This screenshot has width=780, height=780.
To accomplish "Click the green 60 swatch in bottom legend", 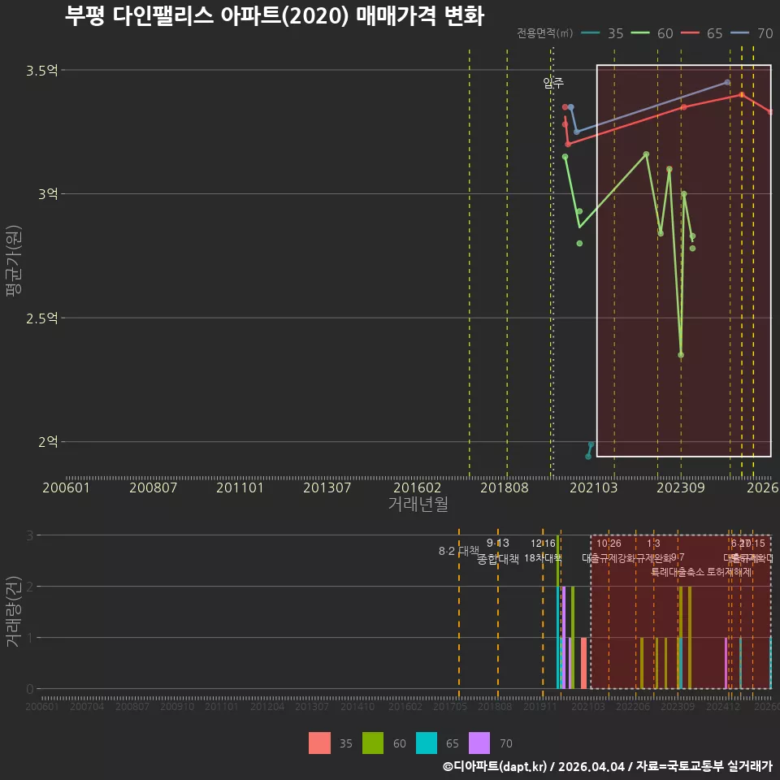I will point(373,743).
